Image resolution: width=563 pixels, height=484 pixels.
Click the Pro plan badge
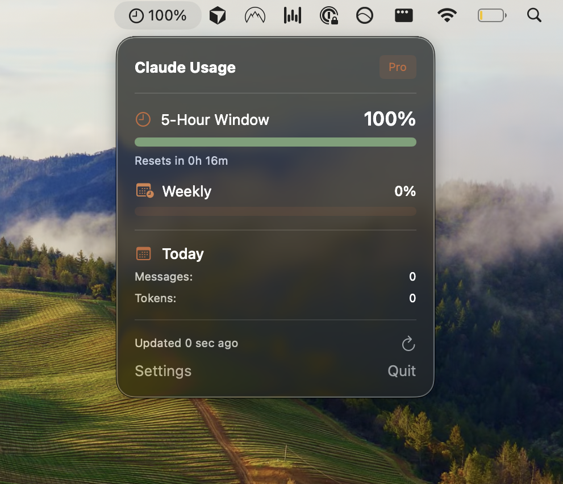(398, 67)
